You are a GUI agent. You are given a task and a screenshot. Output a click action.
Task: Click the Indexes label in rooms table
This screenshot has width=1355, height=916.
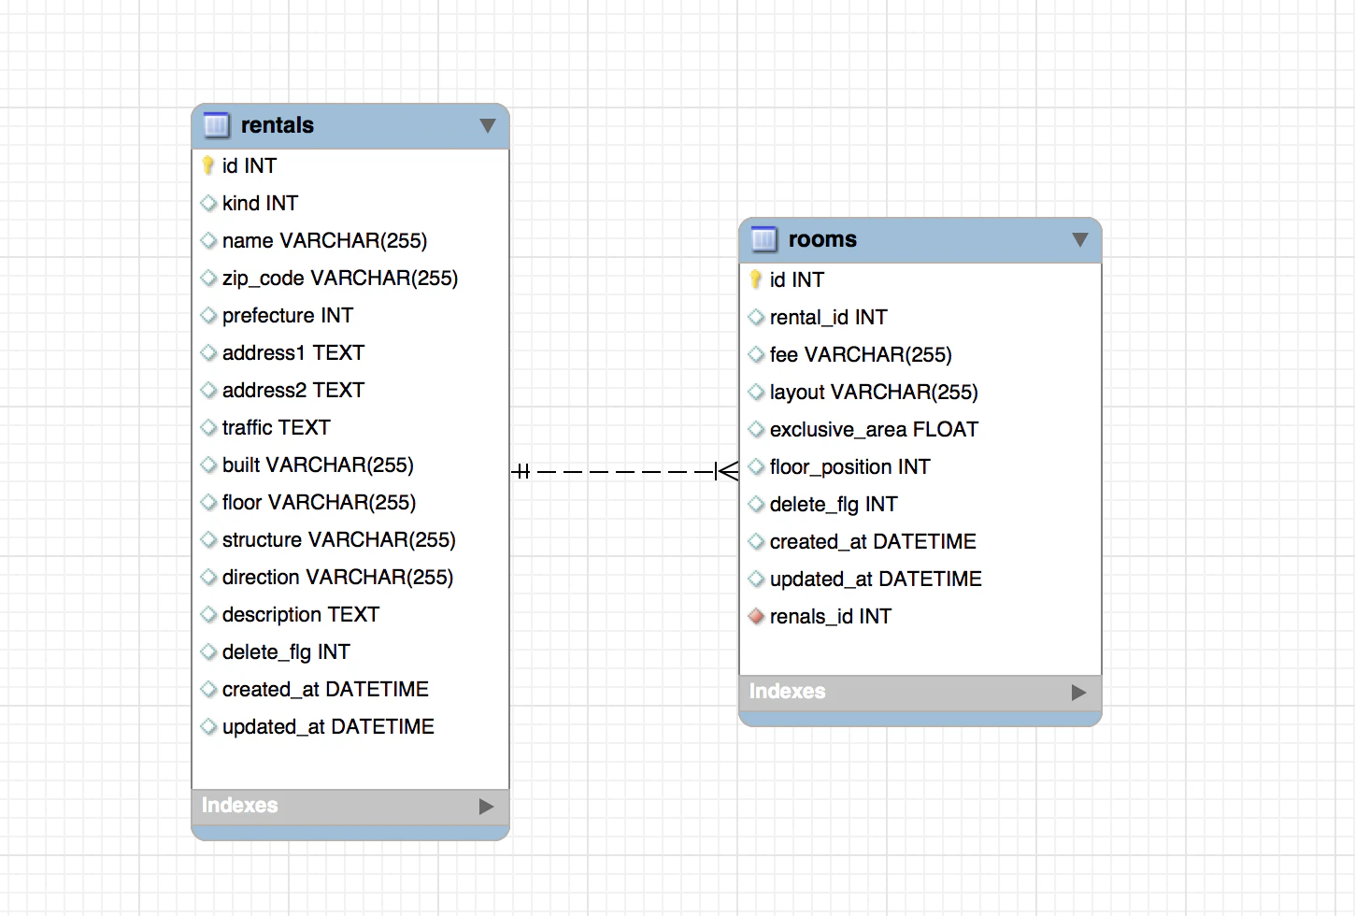click(x=788, y=692)
